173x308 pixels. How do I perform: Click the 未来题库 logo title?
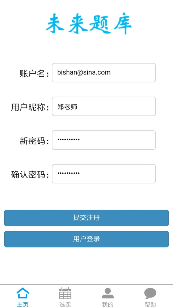point(89,24)
